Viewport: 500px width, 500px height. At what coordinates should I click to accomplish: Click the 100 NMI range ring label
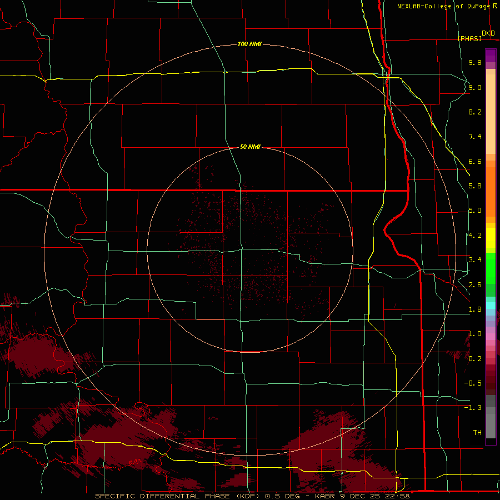pos(249,44)
